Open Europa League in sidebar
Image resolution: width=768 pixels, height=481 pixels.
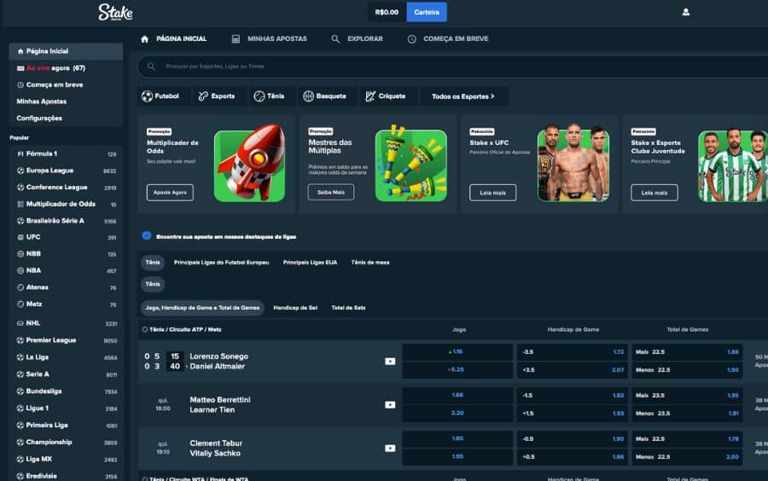(x=66, y=171)
